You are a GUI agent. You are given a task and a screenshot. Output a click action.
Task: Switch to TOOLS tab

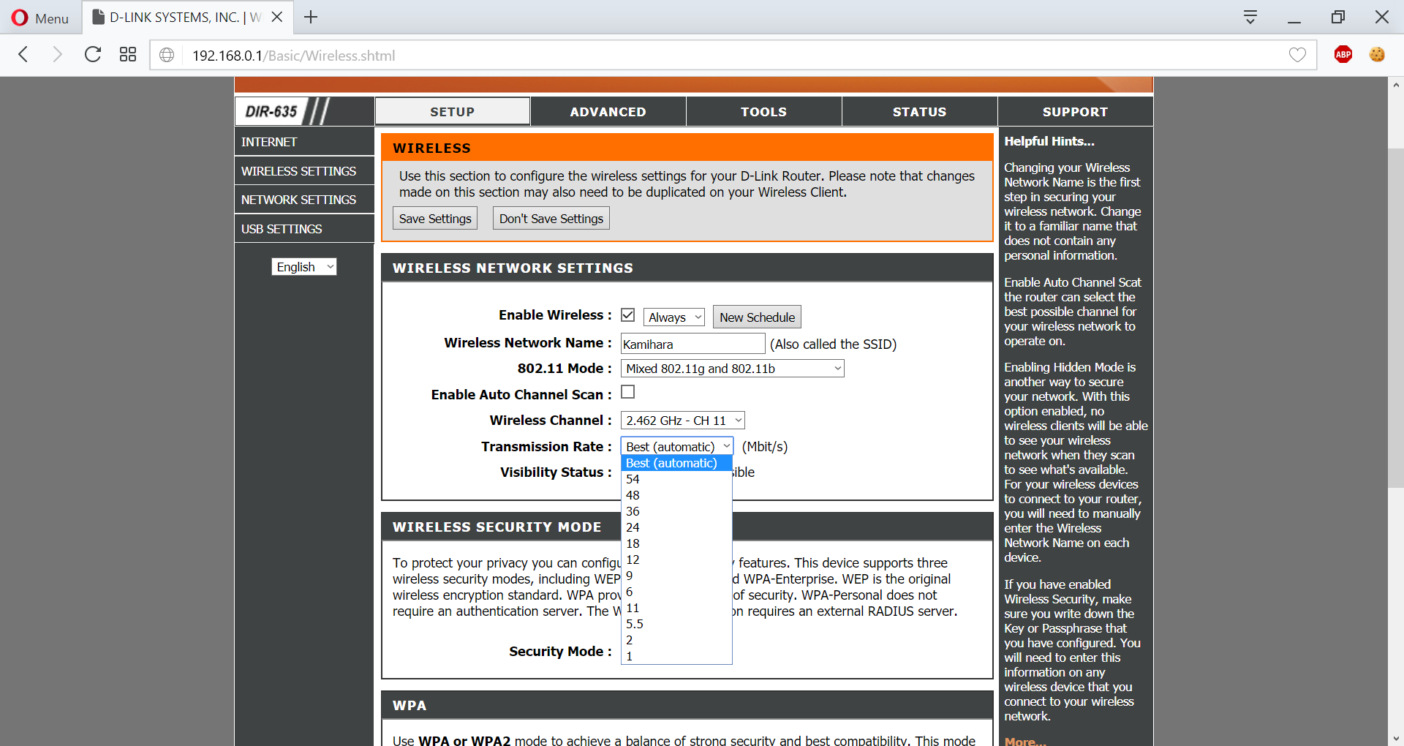tap(764, 112)
